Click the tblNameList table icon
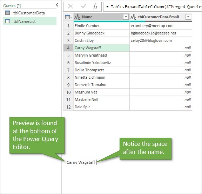This screenshot has width=202, height=194. pyautogui.click(x=7, y=21)
